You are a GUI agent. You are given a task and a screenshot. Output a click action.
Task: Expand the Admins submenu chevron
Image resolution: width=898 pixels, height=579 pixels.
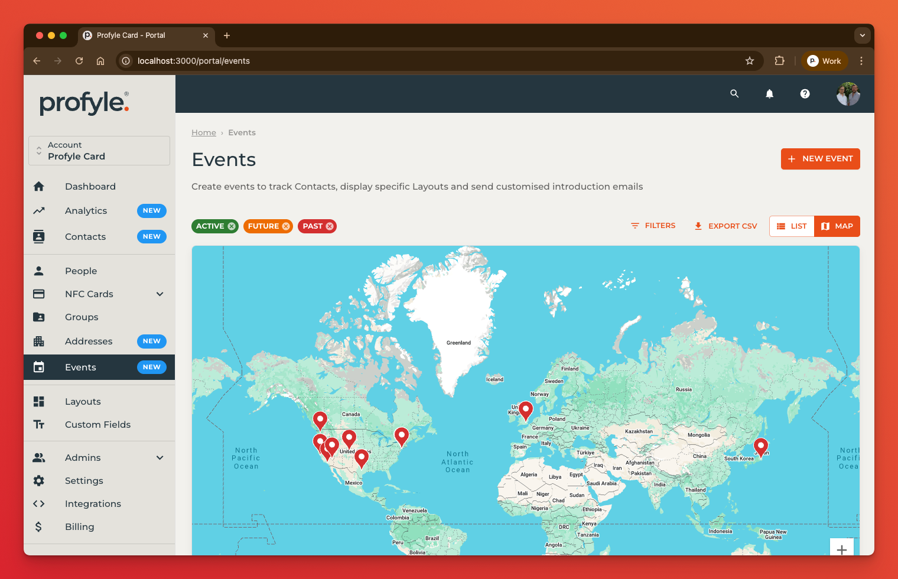[x=160, y=458]
